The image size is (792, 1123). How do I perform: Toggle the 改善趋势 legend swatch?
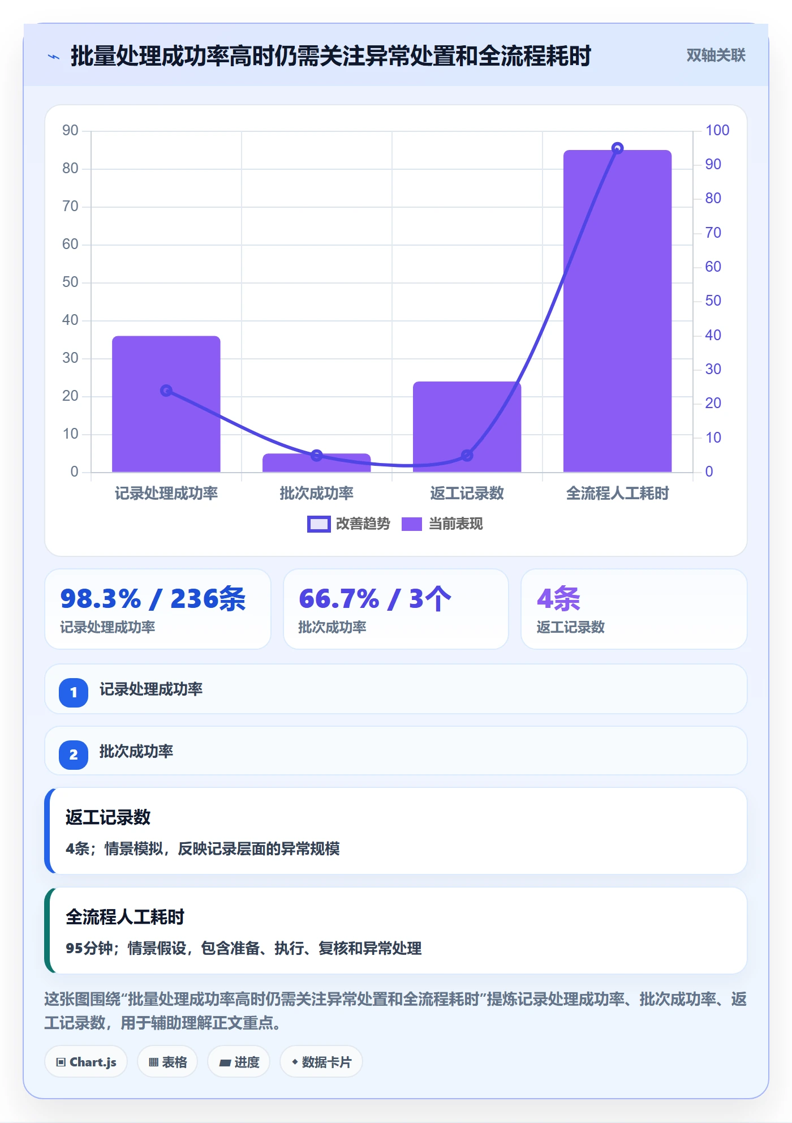(x=318, y=524)
